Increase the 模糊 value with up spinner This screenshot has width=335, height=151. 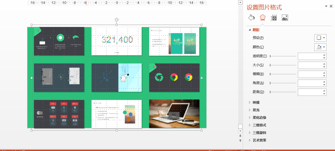tap(324, 73)
